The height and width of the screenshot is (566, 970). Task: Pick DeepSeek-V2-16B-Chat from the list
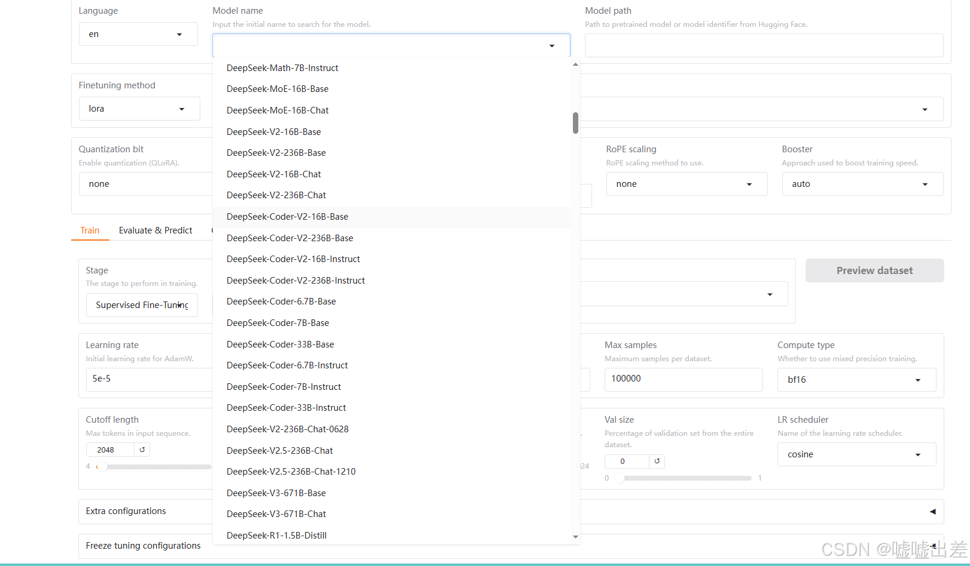[x=392, y=174]
